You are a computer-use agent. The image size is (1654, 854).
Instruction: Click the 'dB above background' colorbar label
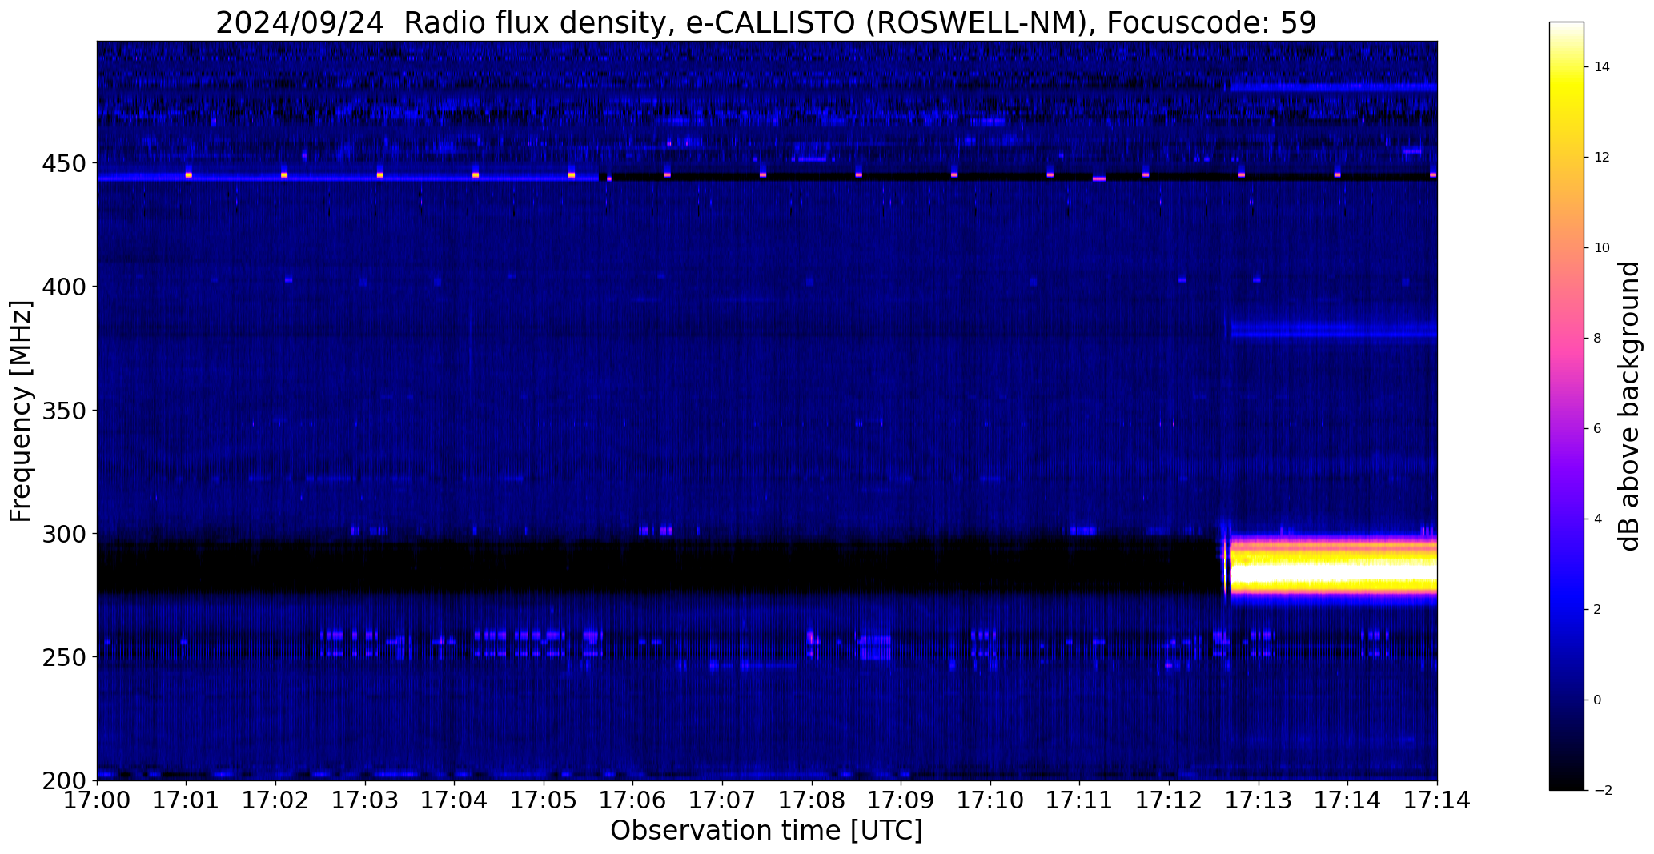[1628, 406]
